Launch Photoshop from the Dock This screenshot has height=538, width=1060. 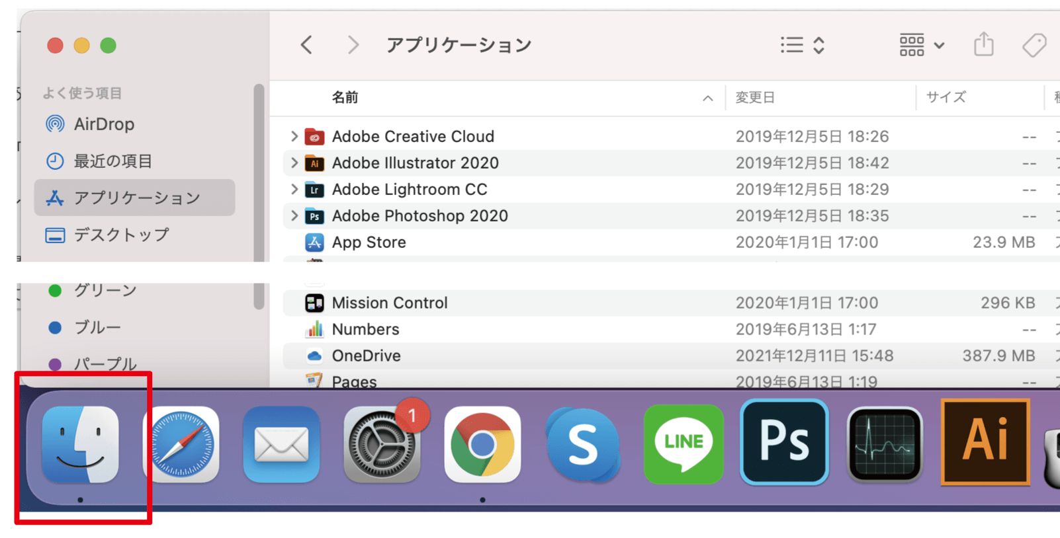tap(784, 442)
